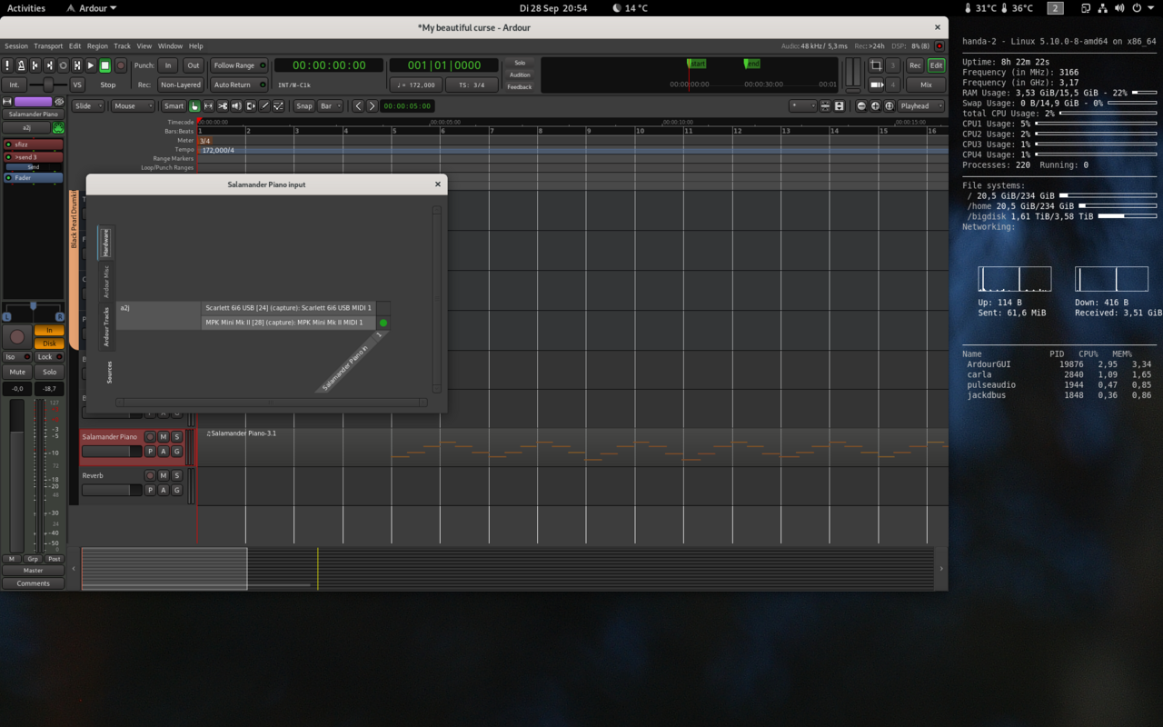Screen dimensions: 1163x727
Task: Open the Ardour app menu in top bar
Action: [x=92, y=8]
